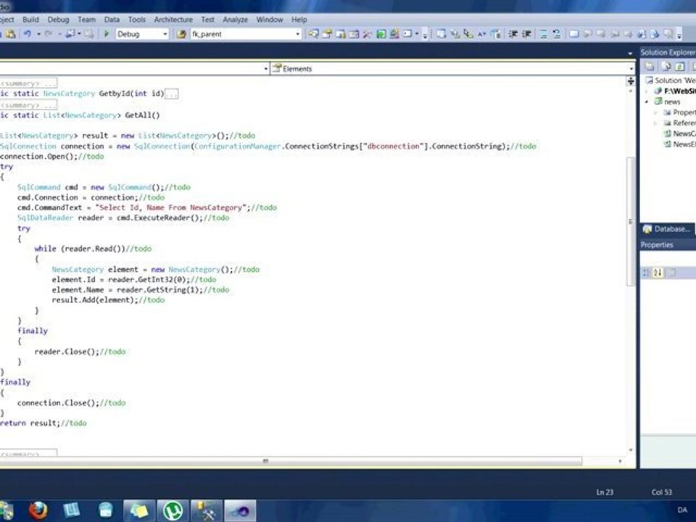Click the Comment Selection toolbar icon
The width and height of the screenshot is (696, 522).
[x=543, y=34]
